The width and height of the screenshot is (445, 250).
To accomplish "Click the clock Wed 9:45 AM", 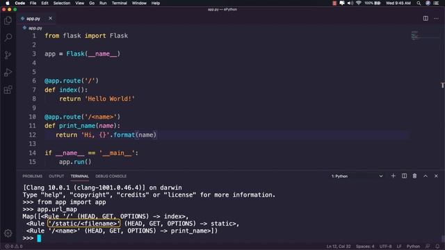I will (x=398, y=3).
